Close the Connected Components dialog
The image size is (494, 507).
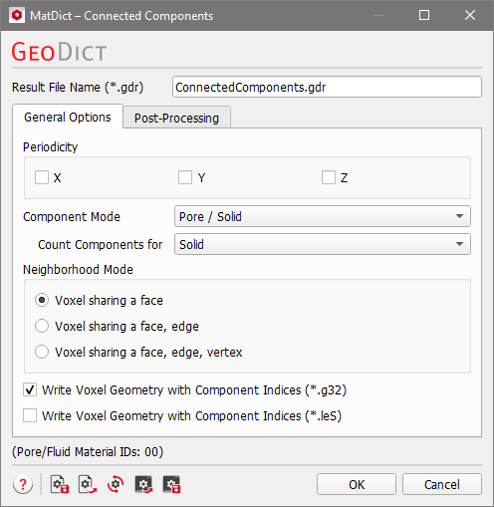click(470, 15)
